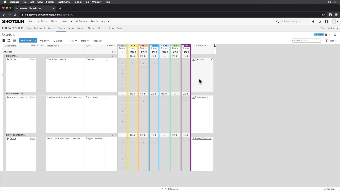Open the Striga asset link
The width and height of the screenshot is (340, 191).
(x=13, y=59)
